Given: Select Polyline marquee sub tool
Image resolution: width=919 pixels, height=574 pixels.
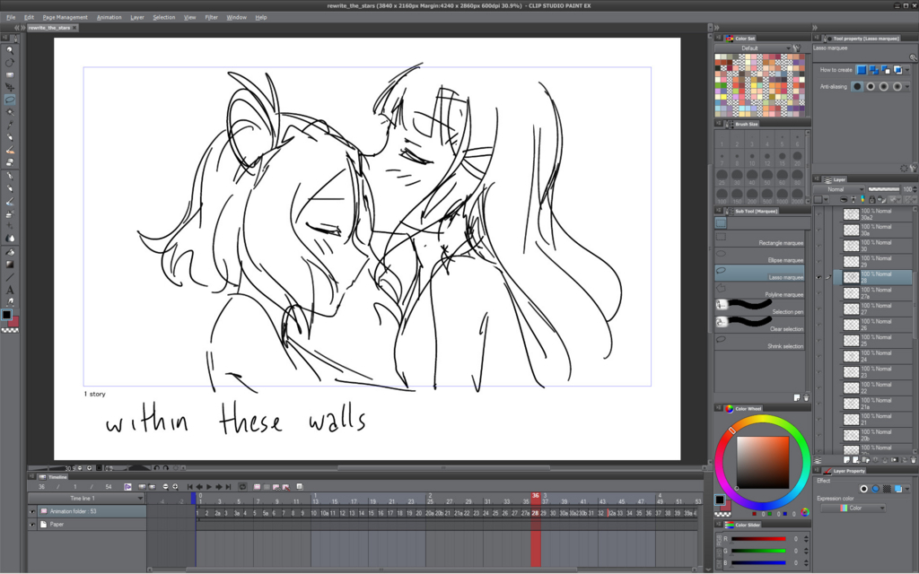Looking at the screenshot, I should pyautogui.click(x=759, y=291).
